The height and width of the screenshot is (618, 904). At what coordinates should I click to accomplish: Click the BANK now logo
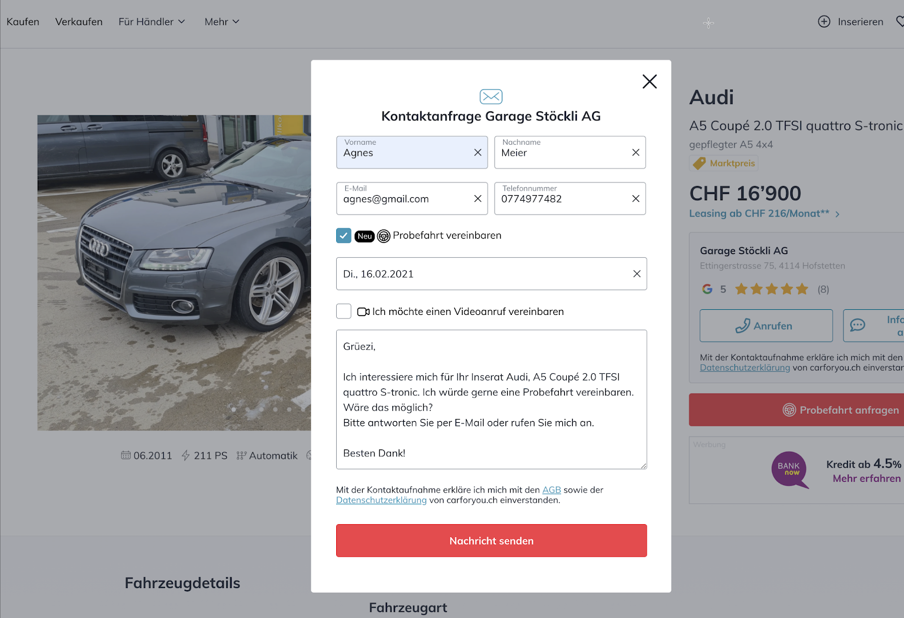coord(789,469)
